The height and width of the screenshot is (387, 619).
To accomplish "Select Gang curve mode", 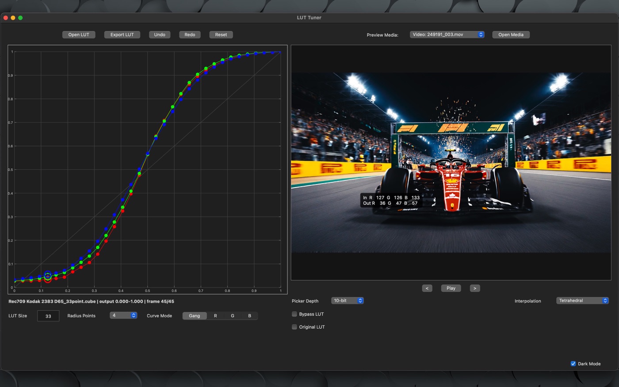I will click(195, 316).
